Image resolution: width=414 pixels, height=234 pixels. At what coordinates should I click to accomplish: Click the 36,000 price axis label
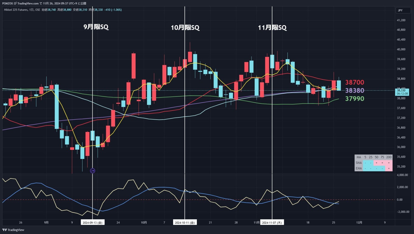(x=401, y=147)
